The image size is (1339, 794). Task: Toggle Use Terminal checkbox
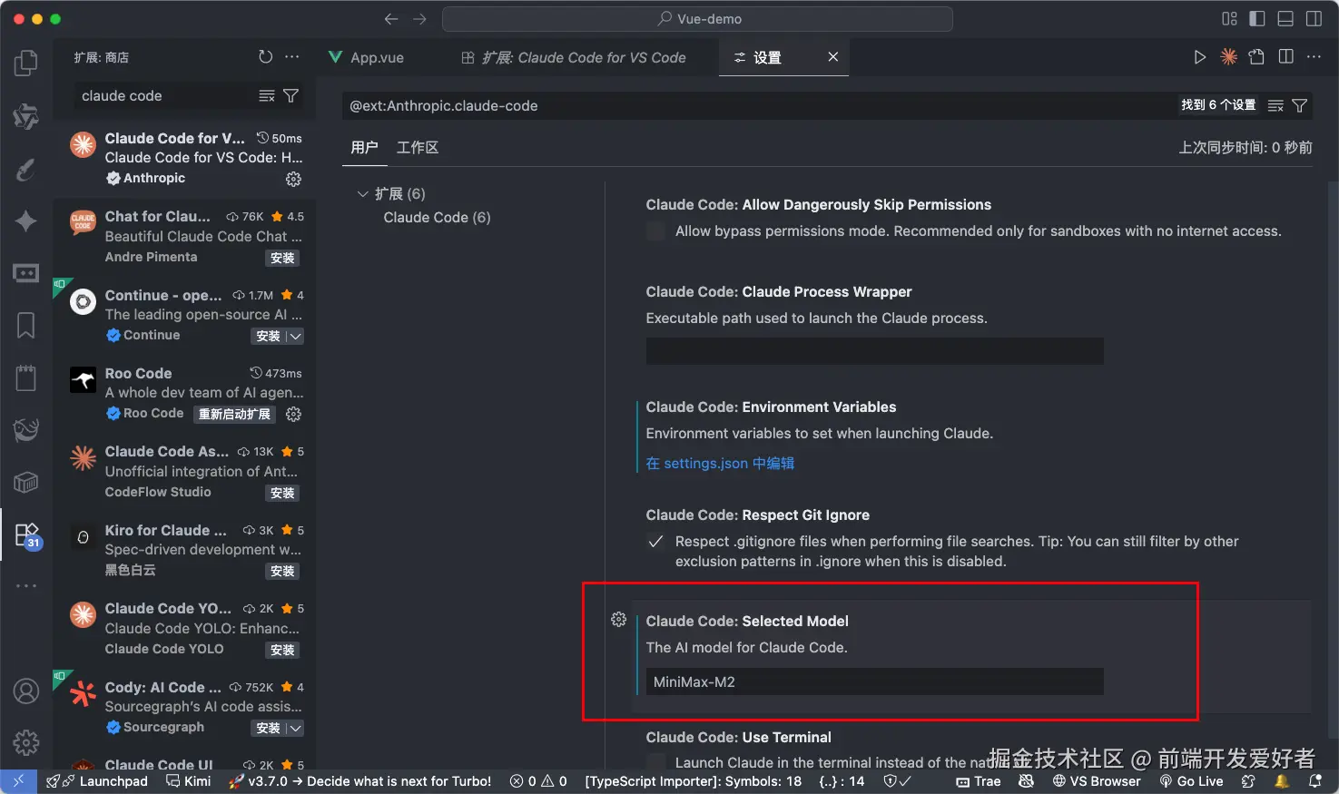(655, 763)
